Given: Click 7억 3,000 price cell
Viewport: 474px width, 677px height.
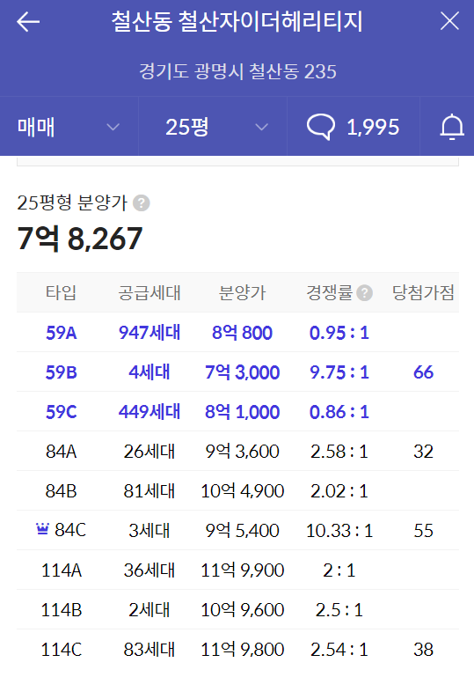Looking at the screenshot, I should click(242, 372).
